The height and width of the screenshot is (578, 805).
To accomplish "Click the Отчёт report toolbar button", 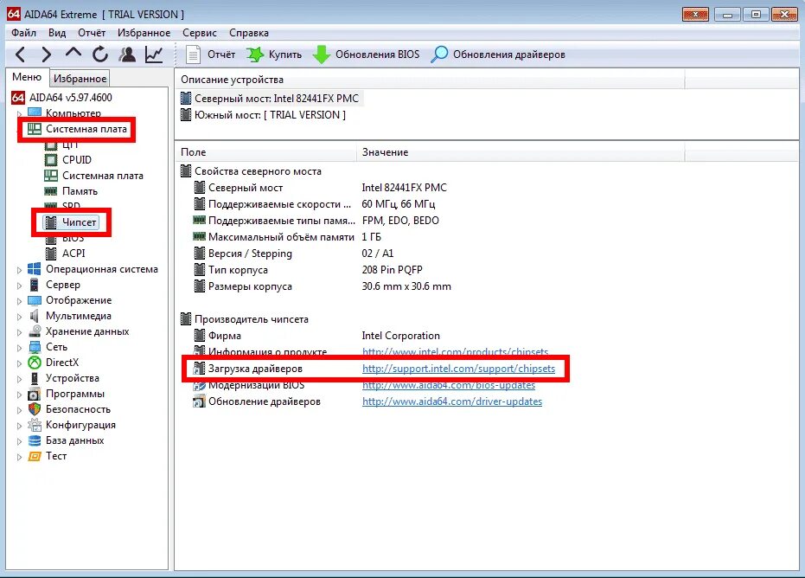I will click(210, 55).
